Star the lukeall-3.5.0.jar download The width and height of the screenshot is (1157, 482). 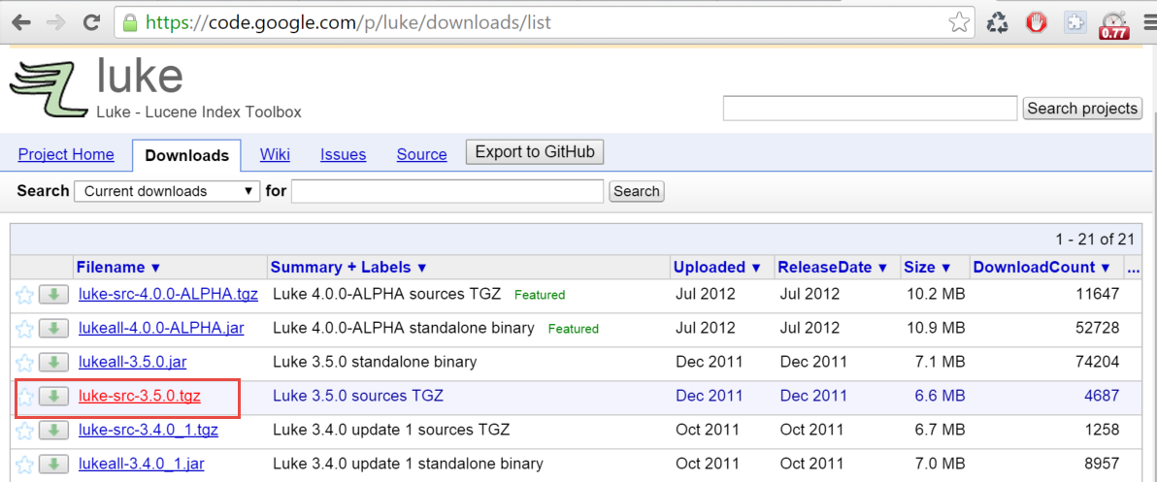(x=24, y=363)
